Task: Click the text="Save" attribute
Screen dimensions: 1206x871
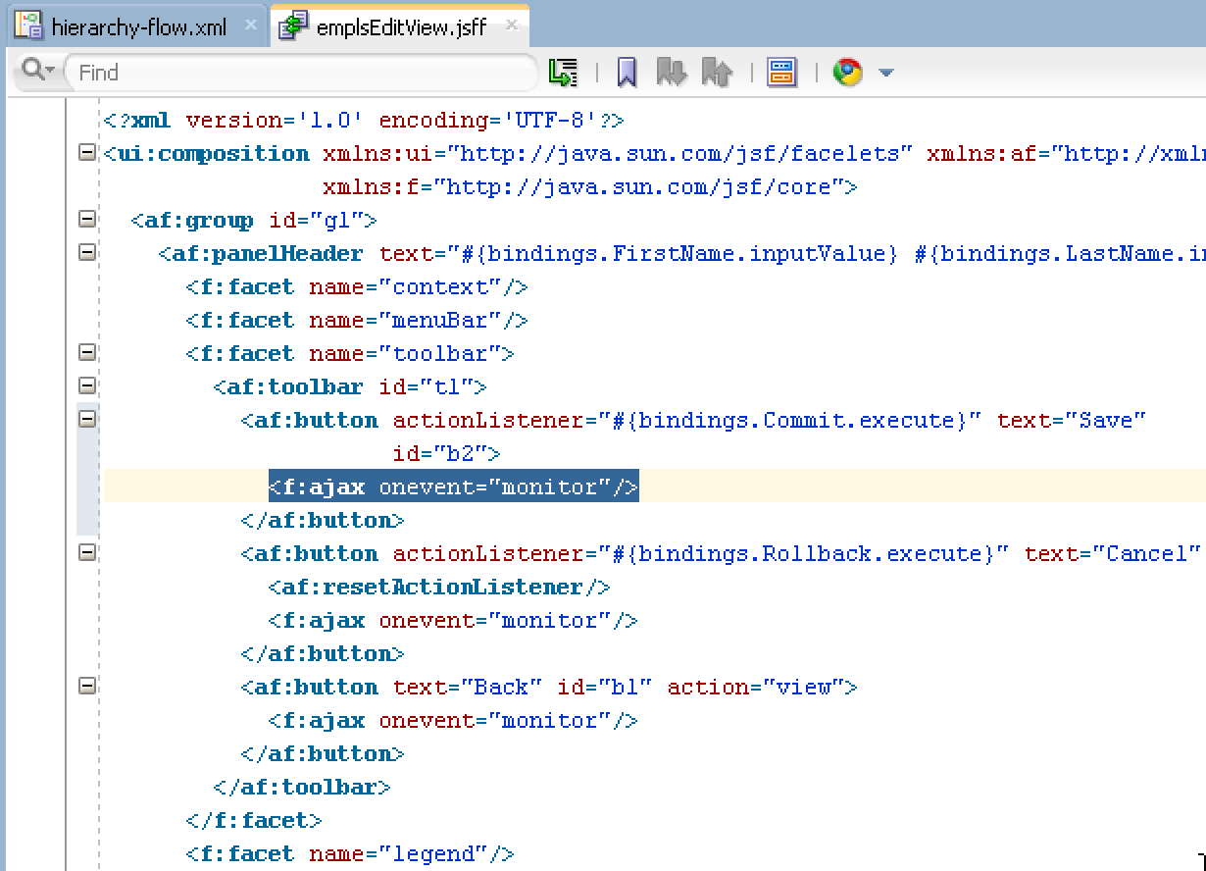Action: point(1072,421)
